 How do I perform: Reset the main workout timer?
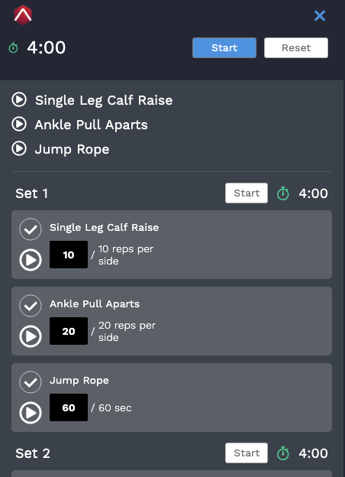pos(296,47)
